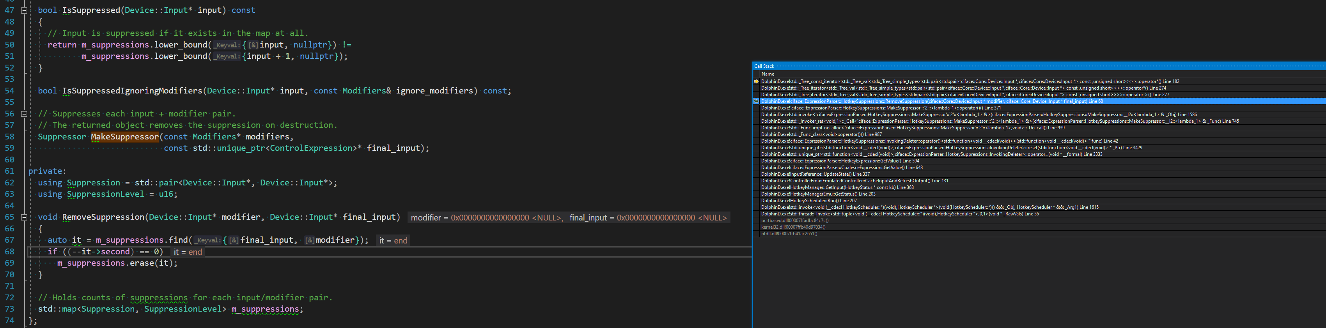Click the 'private:' access specifier on line 61
Viewport: 1326px width, 328px height.
[47, 171]
